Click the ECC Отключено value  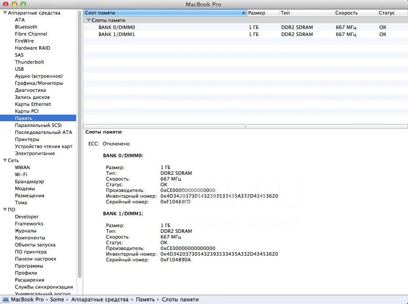tap(116, 144)
